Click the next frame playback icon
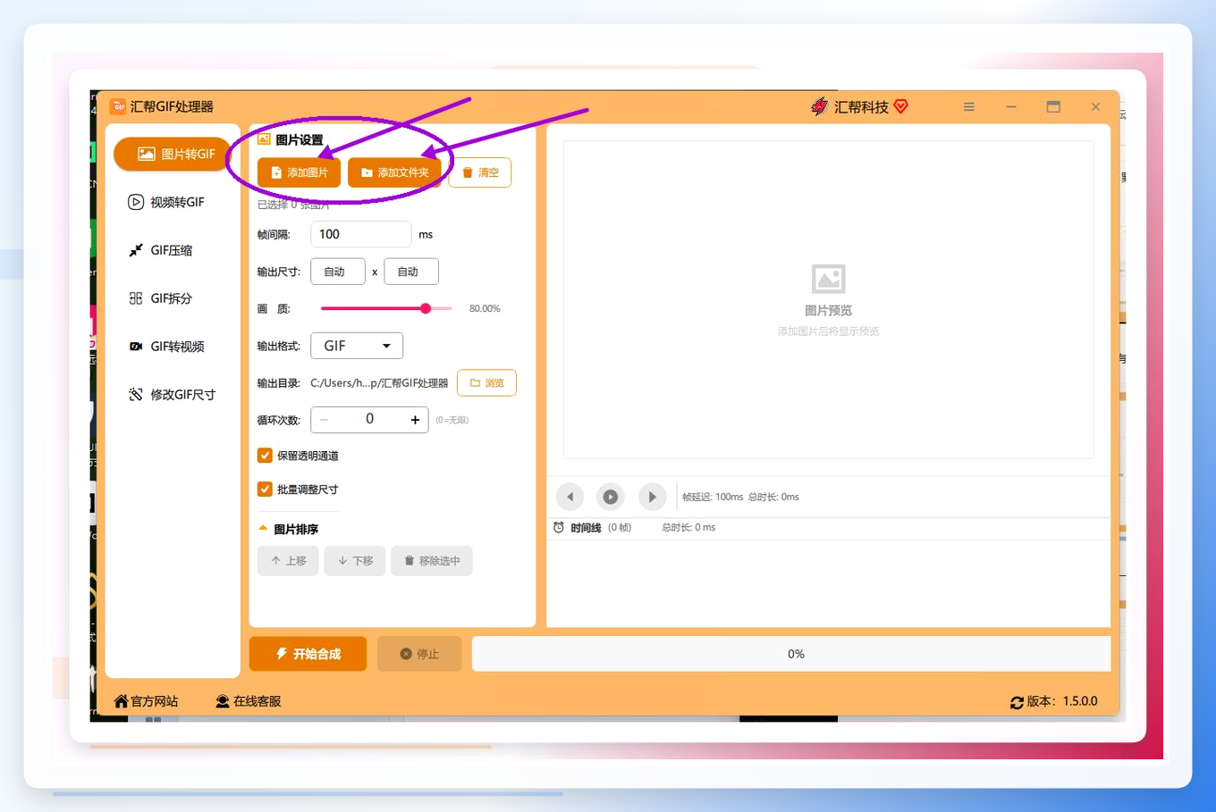 (x=652, y=497)
